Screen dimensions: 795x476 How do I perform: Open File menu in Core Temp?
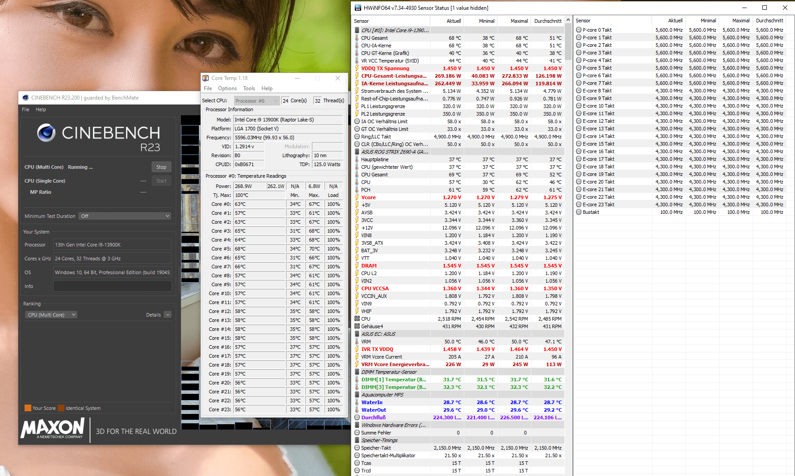208,88
